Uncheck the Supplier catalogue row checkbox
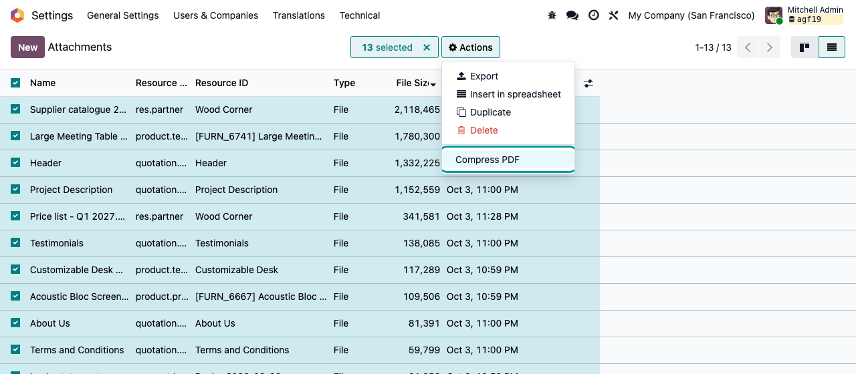The image size is (856, 374). click(15, 109)
